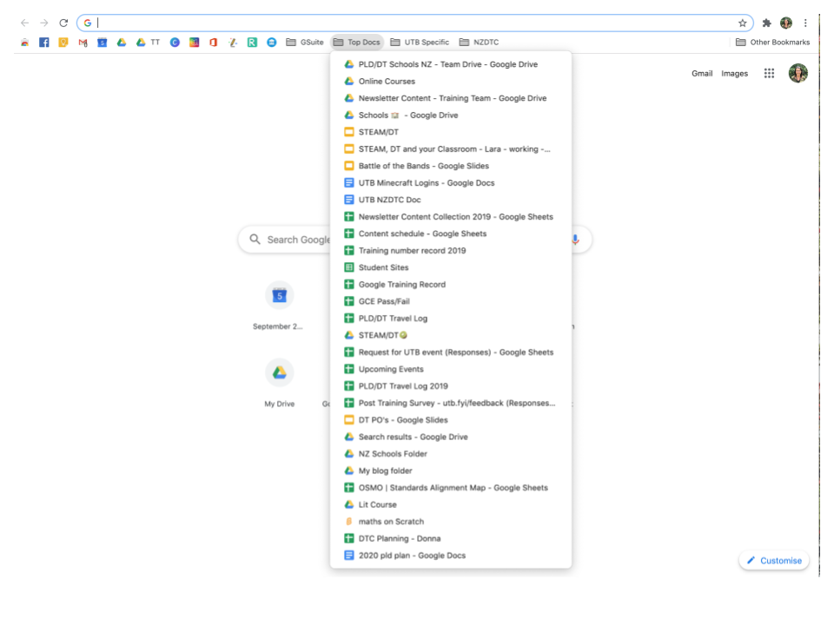Focus the Chrome address bar
This screenshot has height=625, width=834.
(x=415, y=23)
